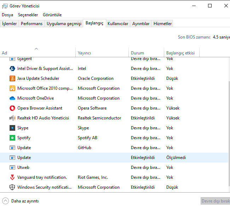Click the GitHub publisher cell
This screenshot has width=230, height=206.
(x=85, y=148)
